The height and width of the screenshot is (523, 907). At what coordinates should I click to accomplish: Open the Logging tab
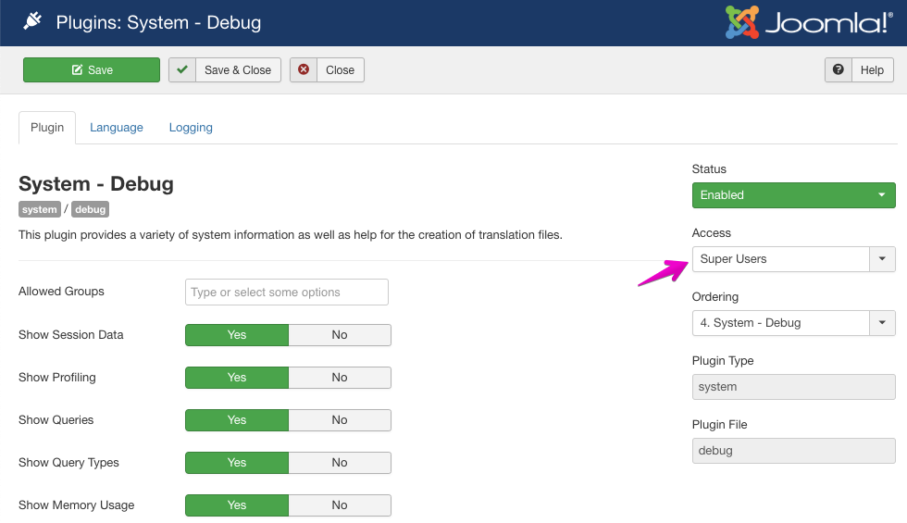click(x=191, y=128)
